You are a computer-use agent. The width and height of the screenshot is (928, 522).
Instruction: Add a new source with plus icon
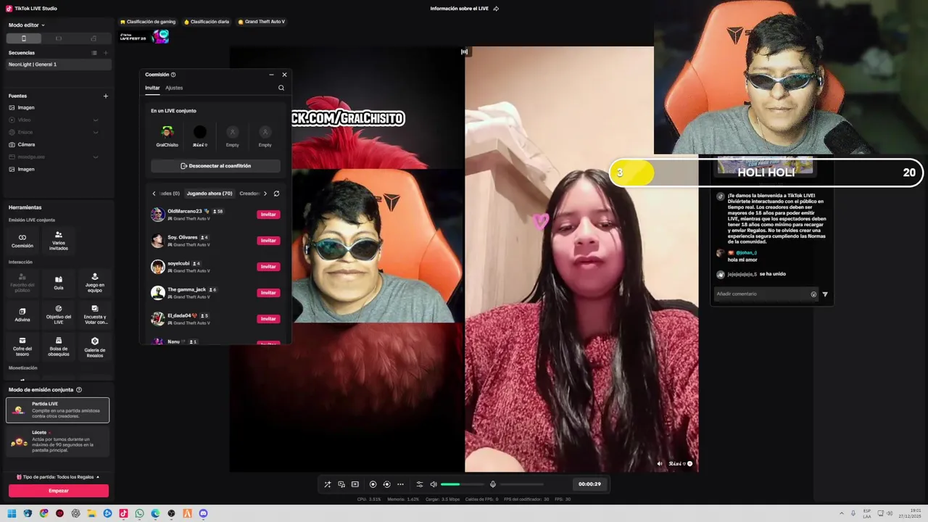106,96
